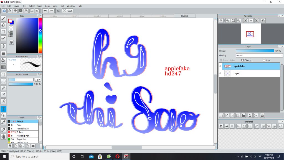Pick the Move tool with four arrows
The image size is (284, 160).
pos(3,46)
